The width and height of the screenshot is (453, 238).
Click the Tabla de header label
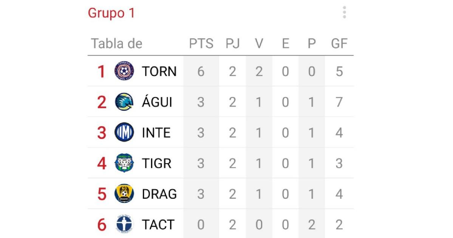point(117,43)
